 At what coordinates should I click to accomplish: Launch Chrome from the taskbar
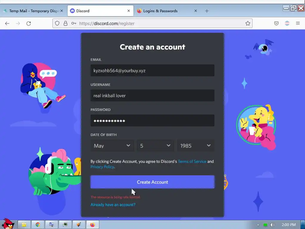coord(38,225)
